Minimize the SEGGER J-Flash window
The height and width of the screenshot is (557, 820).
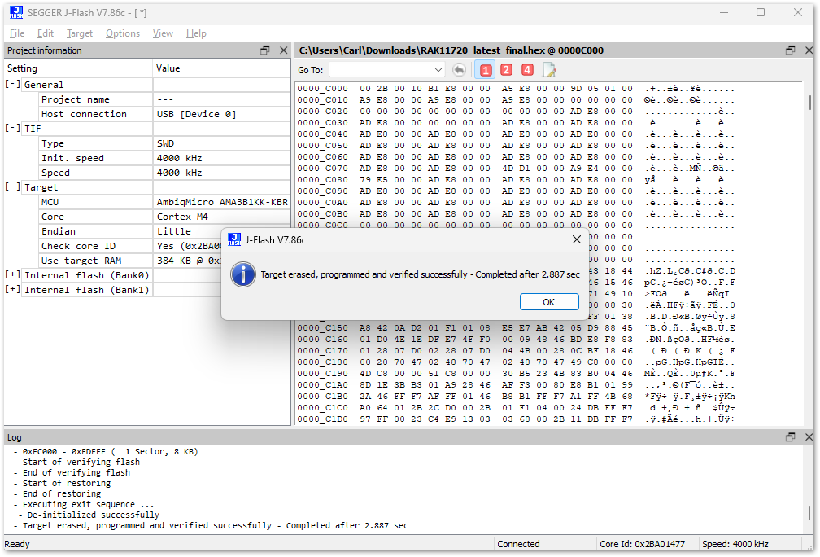tap(724, 12)
